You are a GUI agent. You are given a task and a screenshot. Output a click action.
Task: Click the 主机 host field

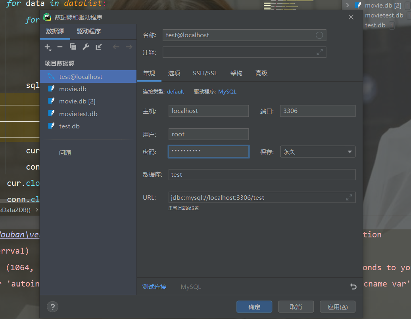(209, 111)
